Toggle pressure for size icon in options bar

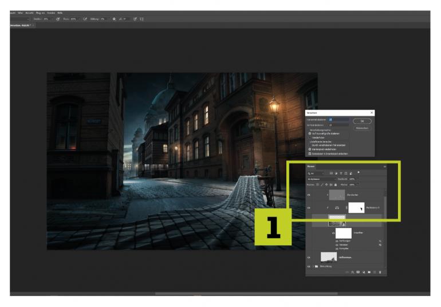click(x=135, y=19)
